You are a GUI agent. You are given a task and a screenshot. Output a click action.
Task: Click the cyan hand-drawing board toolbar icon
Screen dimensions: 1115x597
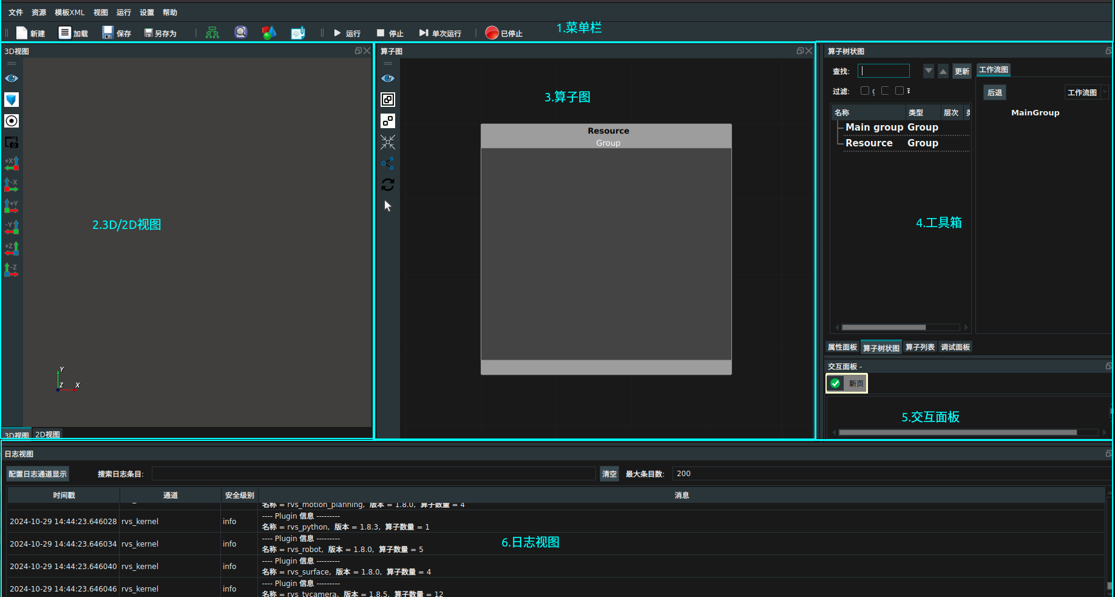tap(298, 33)
